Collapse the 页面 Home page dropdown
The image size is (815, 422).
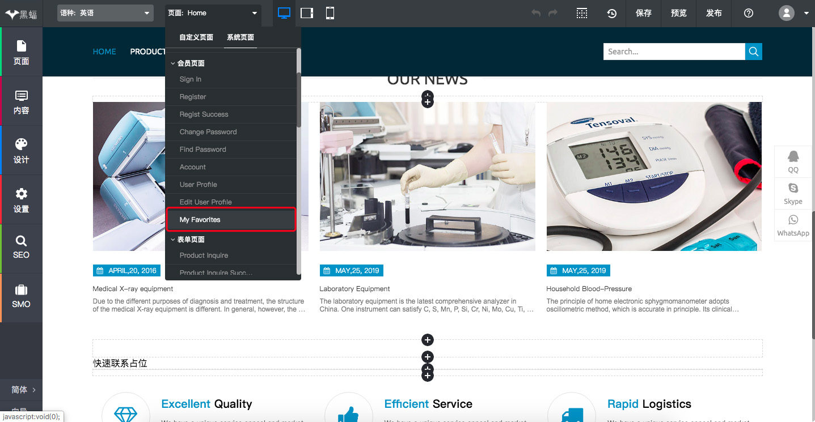tap(213, 13)
